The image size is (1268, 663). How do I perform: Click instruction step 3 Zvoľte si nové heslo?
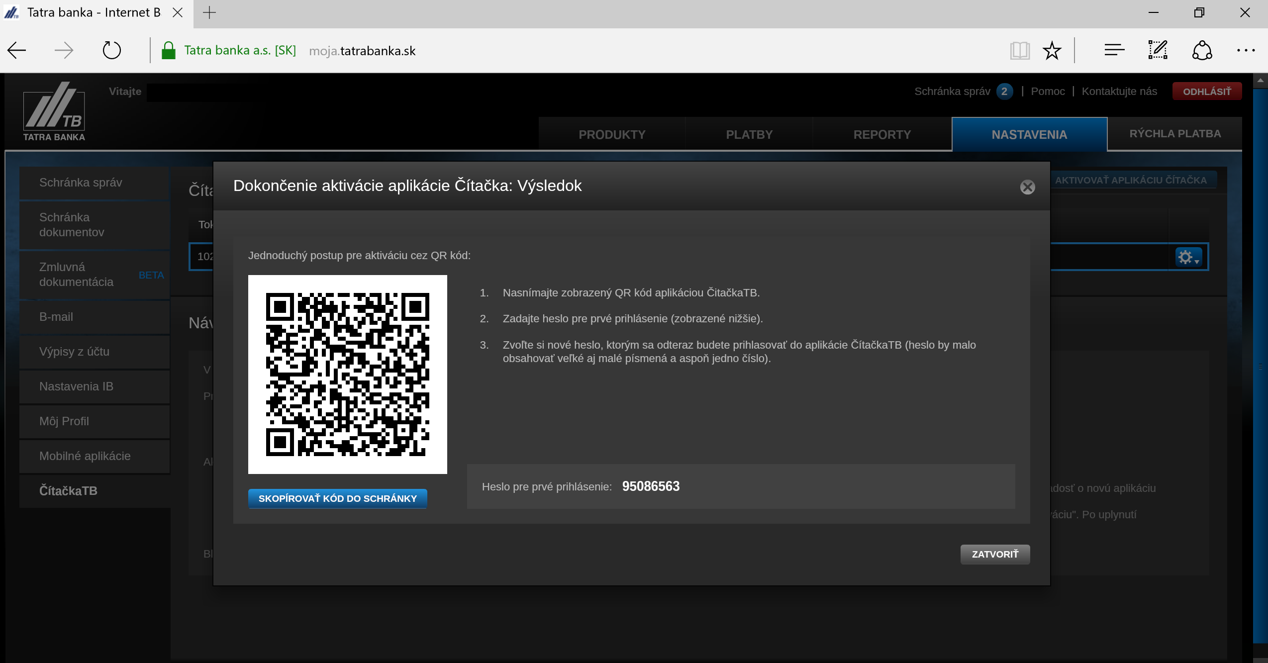click(739, 352)
